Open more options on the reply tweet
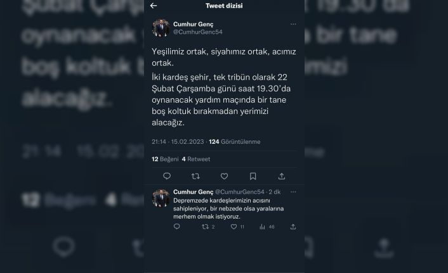Image resolution: width=448 pixels, height=273 pixels. 293,192
